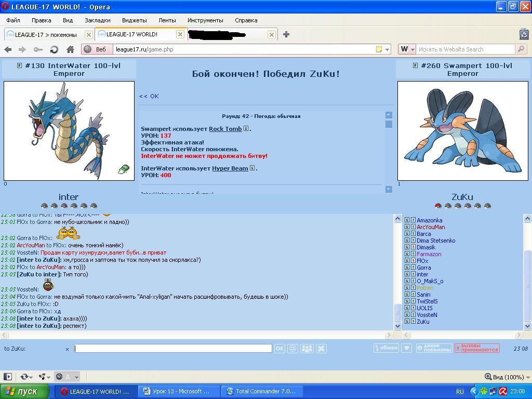
Task: Open the password wand key icon
Action: 38,49
